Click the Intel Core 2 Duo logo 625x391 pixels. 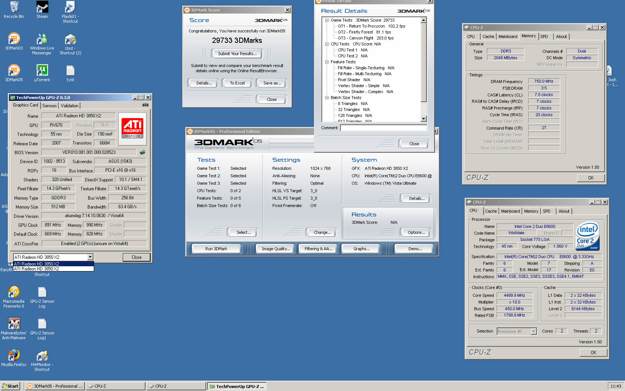(587, 236)
